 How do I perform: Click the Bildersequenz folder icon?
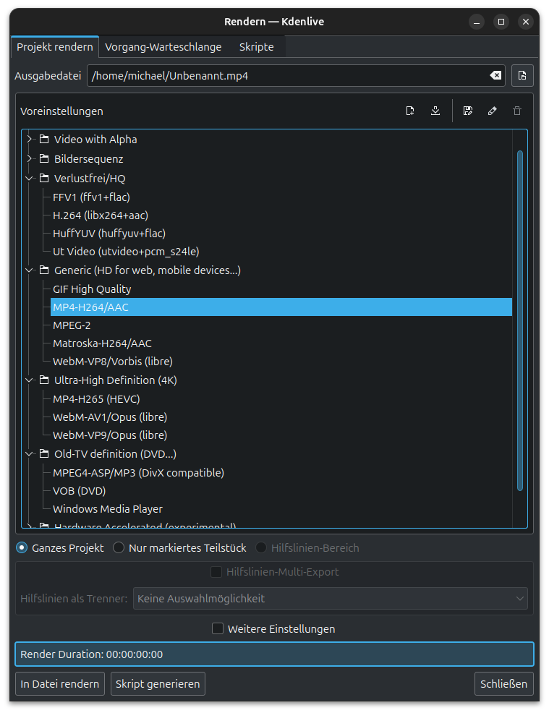tap(44, 159)
